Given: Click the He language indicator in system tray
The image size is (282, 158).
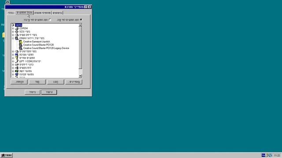Looking at the screenshot, I should (263, 155).
